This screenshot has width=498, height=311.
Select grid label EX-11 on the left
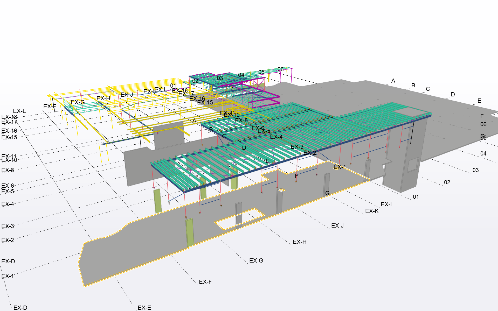(9, 156)
